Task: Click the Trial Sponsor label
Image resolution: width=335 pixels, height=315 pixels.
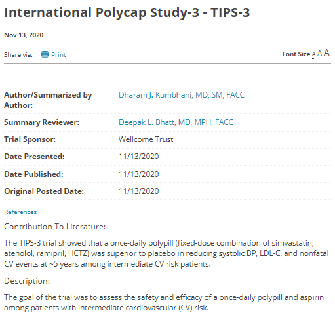Action: (30, 139)
